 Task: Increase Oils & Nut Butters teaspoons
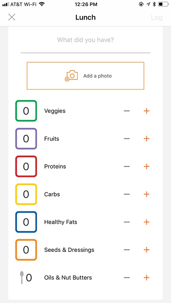pyautogui.click(x=147, y=278)
